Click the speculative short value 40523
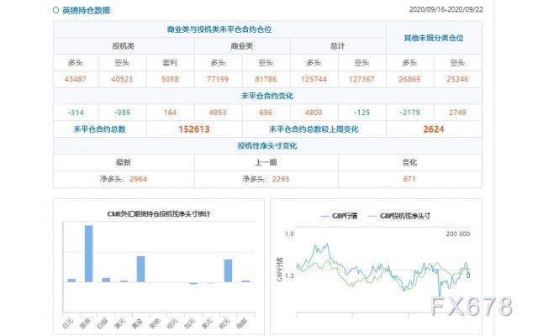Viewport: 538px width, 336px height. (x=122, y=79)
